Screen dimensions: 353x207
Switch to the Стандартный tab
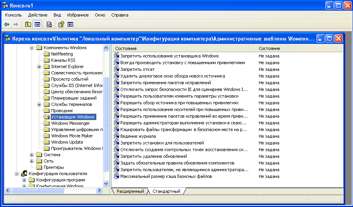point(166,191)
